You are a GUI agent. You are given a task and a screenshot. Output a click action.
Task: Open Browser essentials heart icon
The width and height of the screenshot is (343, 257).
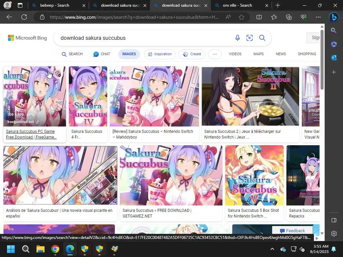pyautogui.click(x=303, y=17)
